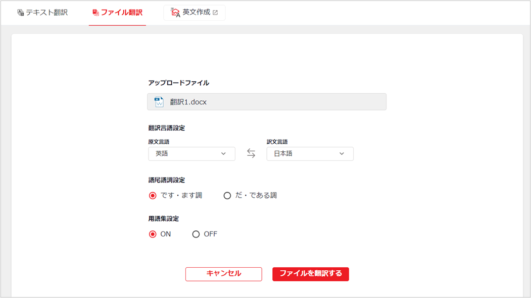This screenshot has height=298, width=531.
Task: Set 用語集設定 to OFF
Action: [x=196, y=234]
